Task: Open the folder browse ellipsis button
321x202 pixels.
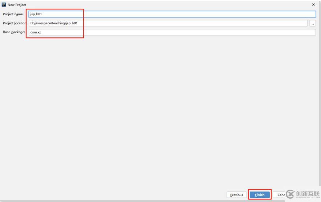Action: coord(313,23)
